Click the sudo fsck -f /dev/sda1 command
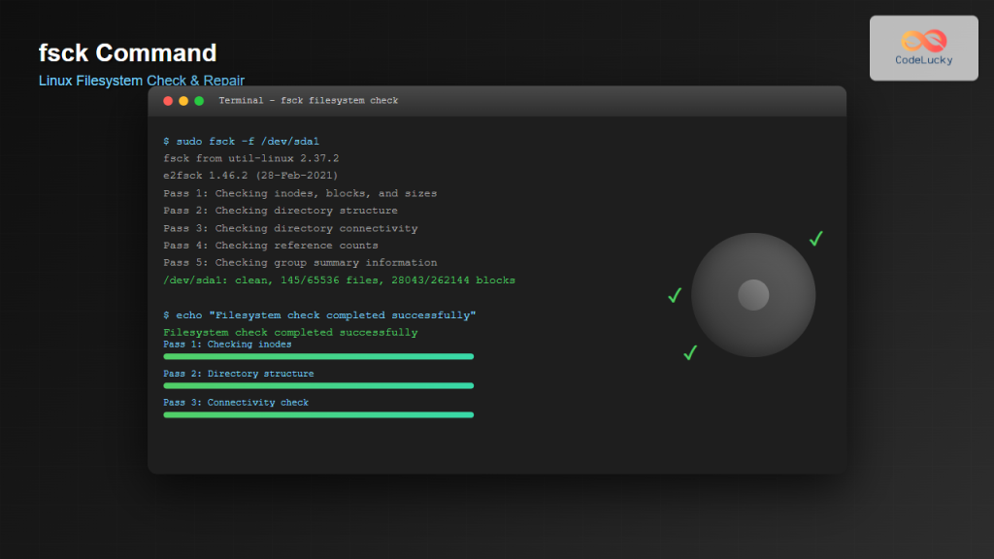 (x=241, y=141)
